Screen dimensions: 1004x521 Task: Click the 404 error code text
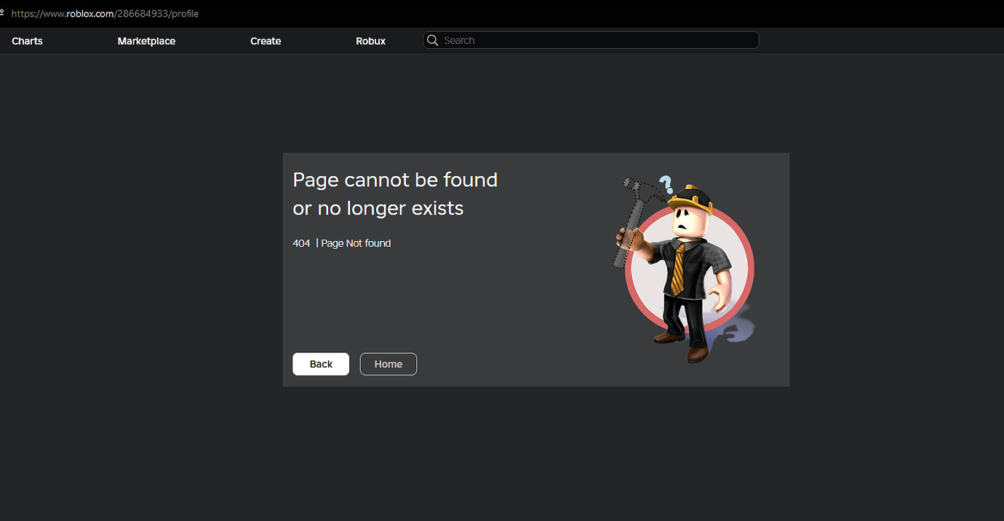coord(301,243)
